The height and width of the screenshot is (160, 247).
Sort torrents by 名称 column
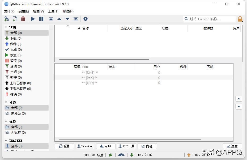pyautogui.click(x=94, y=28)
